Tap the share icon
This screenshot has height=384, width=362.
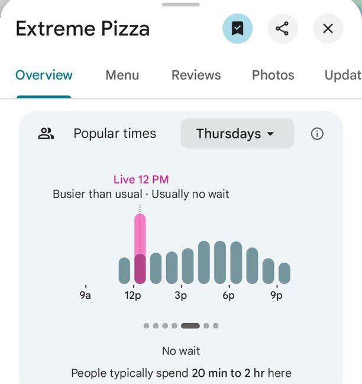tap(283, 28)
